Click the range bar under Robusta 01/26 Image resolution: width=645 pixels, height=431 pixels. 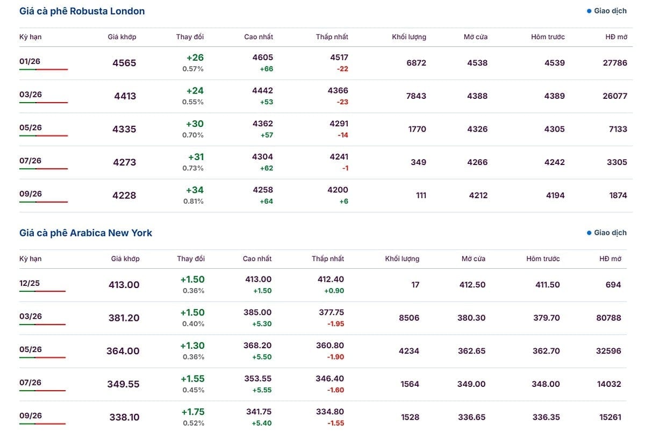[x=44, y=69]
